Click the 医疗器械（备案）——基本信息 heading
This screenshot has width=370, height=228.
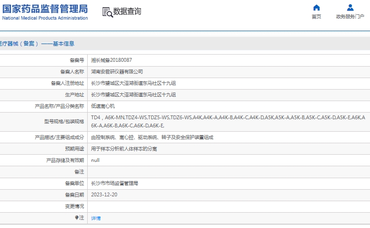pyautogui.click(x=37, y=44)
